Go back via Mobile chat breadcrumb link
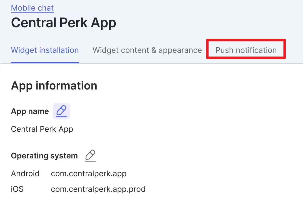Screen dimensions: 303x214 pyautogui.click(x=32, y=8)
